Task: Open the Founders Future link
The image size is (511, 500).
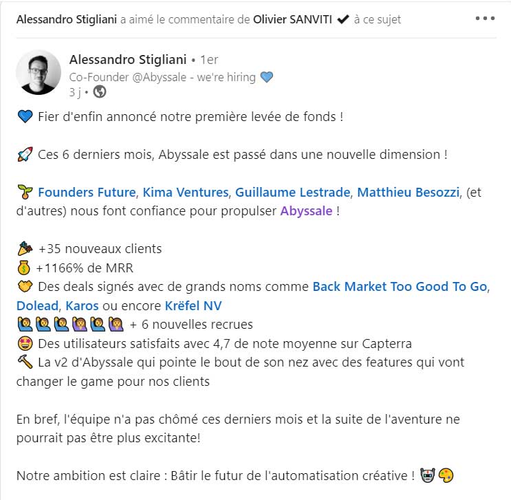Action: [87, 193]
